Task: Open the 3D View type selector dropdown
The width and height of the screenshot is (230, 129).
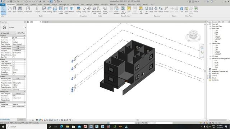Action: tap(25, 28)
